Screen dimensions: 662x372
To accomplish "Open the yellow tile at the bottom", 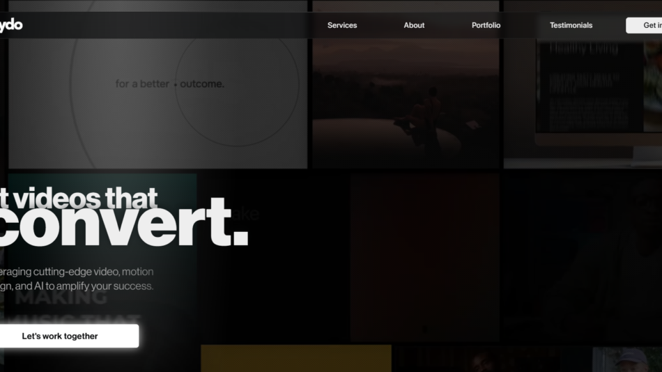I will [295, 358].
